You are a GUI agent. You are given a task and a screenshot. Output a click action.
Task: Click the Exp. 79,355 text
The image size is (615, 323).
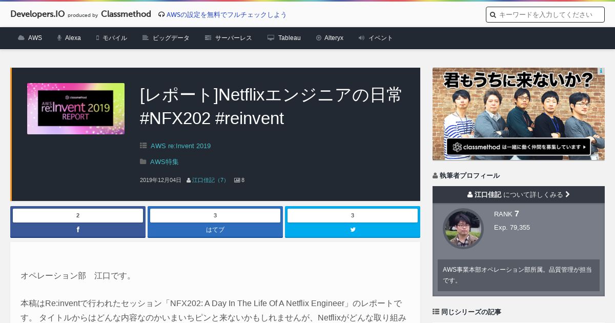[x=512, y=227]
